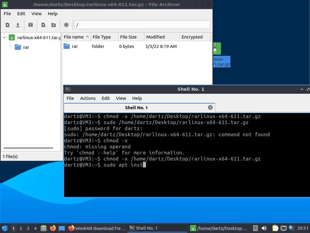Open the clipboard manager tray icon
The image size is (310, 233).
click(275, 228)
